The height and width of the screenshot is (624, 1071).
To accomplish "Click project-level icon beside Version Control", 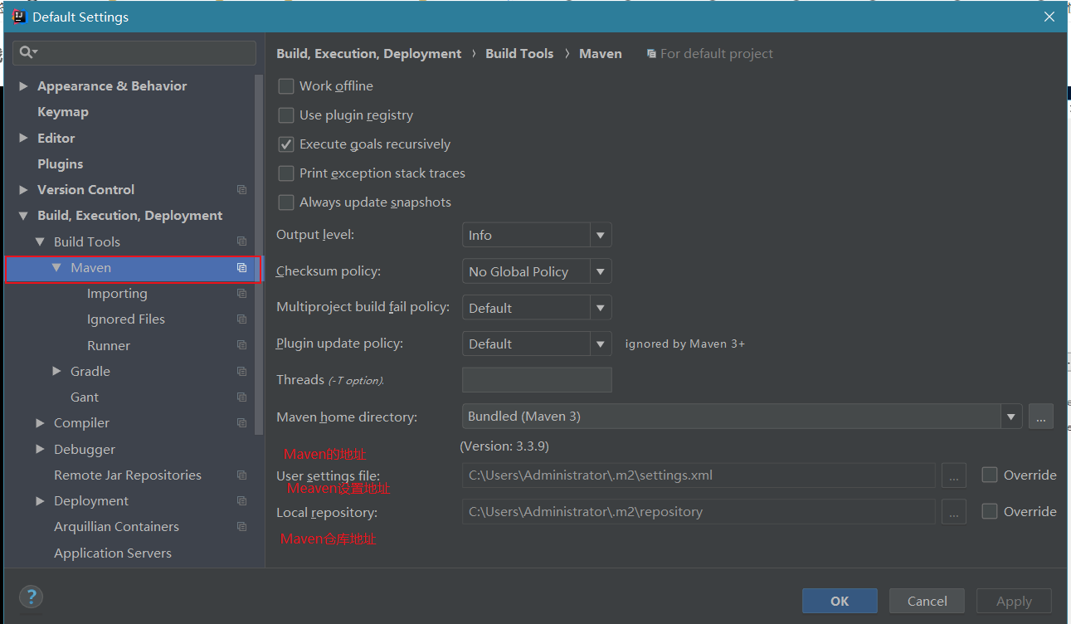I will tap(241, 190).
